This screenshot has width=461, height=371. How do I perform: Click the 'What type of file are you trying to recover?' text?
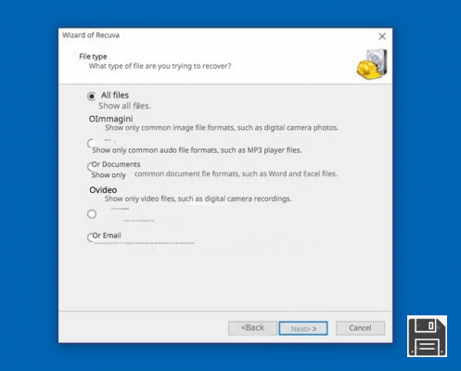[160, 66]
